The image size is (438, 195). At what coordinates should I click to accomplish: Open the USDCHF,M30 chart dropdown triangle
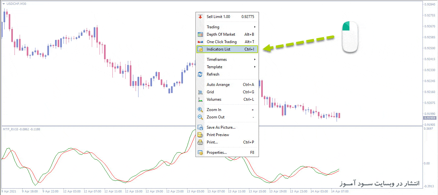(x=4, y=4)
